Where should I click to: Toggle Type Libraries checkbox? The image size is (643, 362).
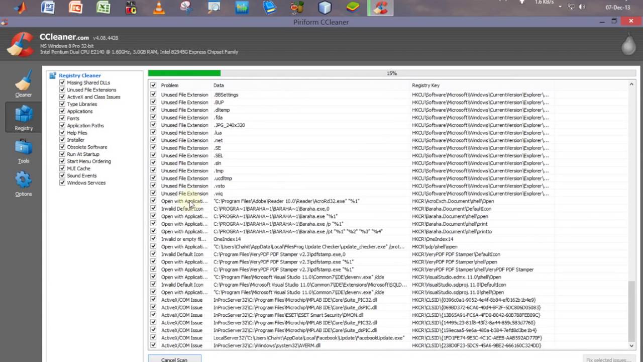coord(62,104)
